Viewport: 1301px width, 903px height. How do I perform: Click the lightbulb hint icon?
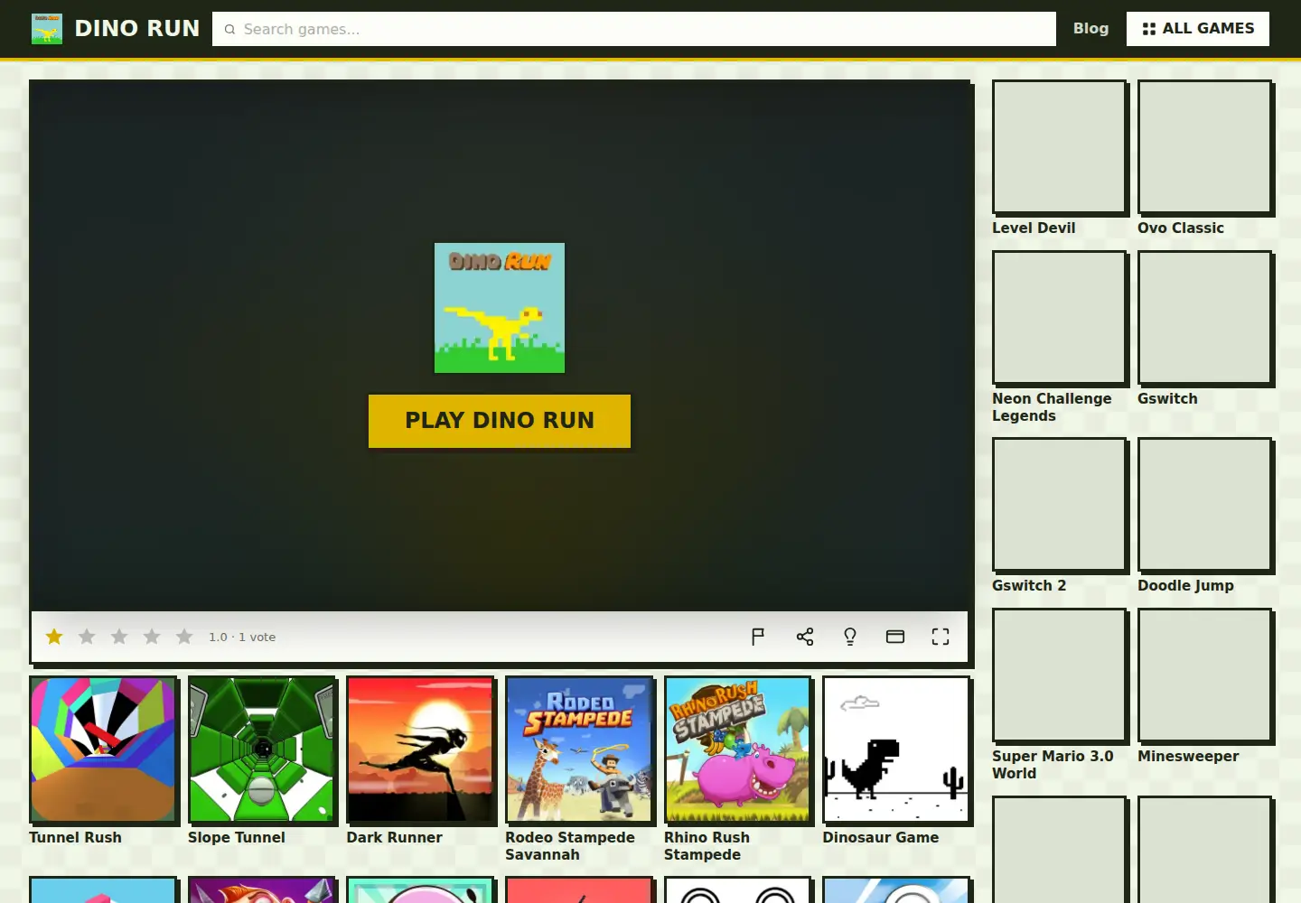(850, 637)
